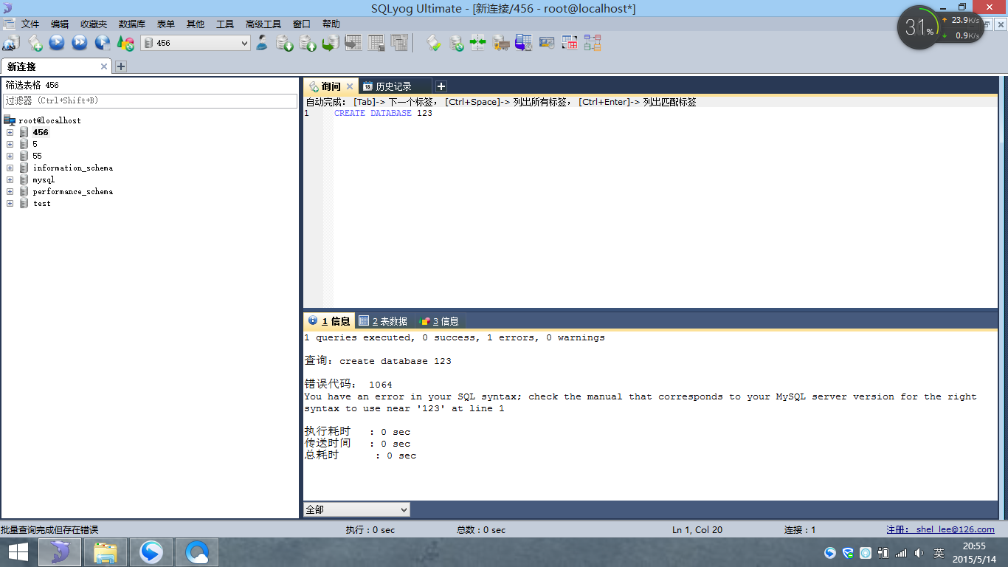The width and height of the screenshot is (1008, 567).
Task: Click the format query checkmark icon
Action: (x=434, y=43)
